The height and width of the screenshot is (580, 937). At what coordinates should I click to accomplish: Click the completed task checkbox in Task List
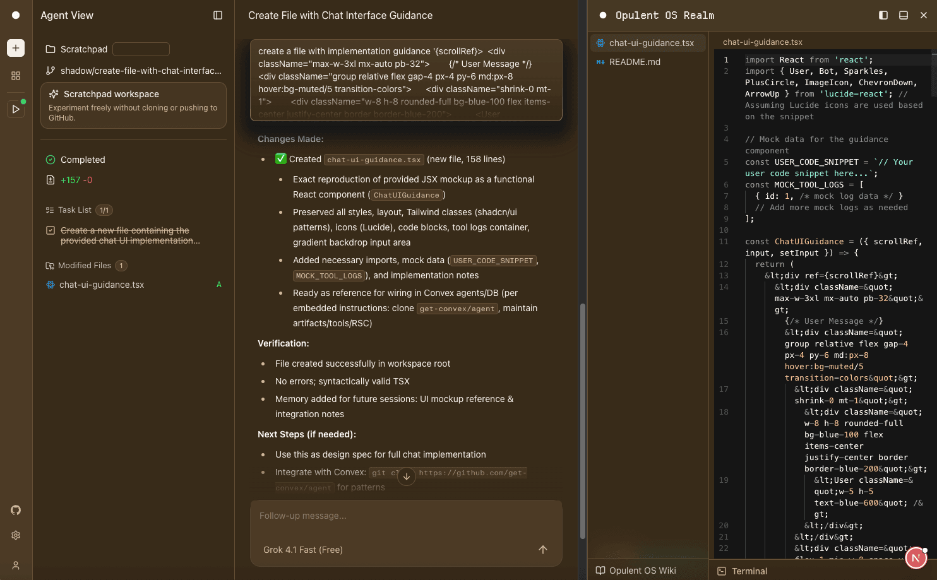(49, 230)
